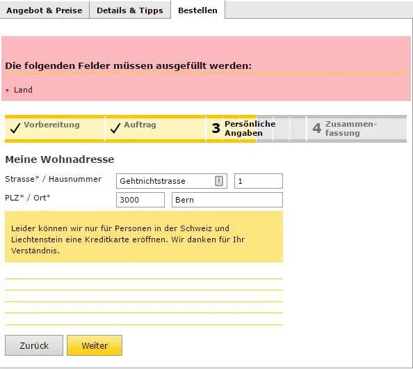Select step 4 Zusammenfassung

(x=357, y=129)
